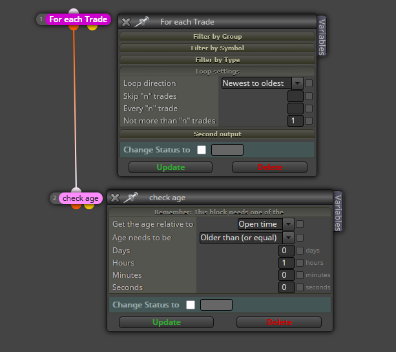Collapse the Loop settings section
Screen dimensions: 396x352
(217, 72)
